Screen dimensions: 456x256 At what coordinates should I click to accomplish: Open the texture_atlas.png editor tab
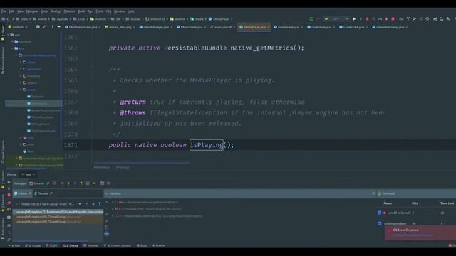[120, 27]
